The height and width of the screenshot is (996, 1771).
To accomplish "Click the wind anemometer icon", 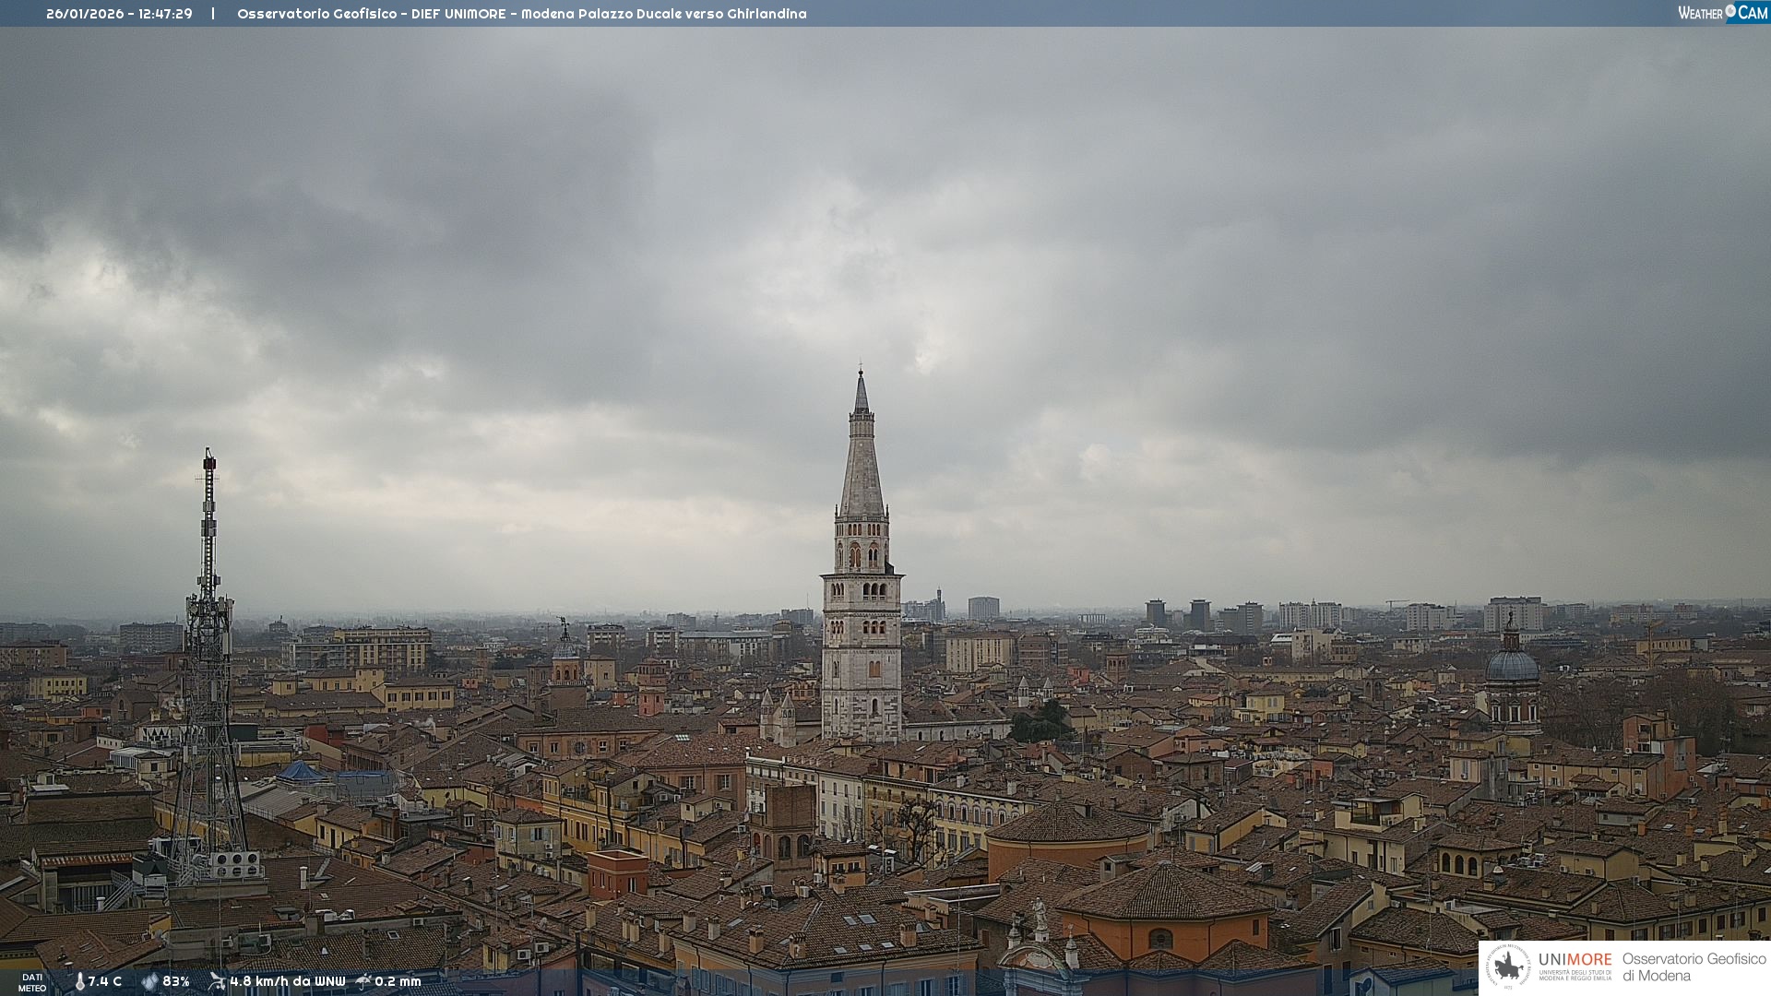I will click(217, 981).
